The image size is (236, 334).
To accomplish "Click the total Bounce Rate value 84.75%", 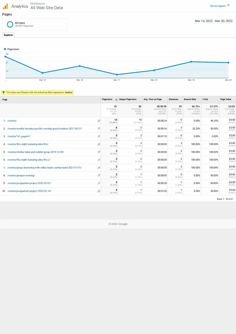I will click(x=196, y=106).
